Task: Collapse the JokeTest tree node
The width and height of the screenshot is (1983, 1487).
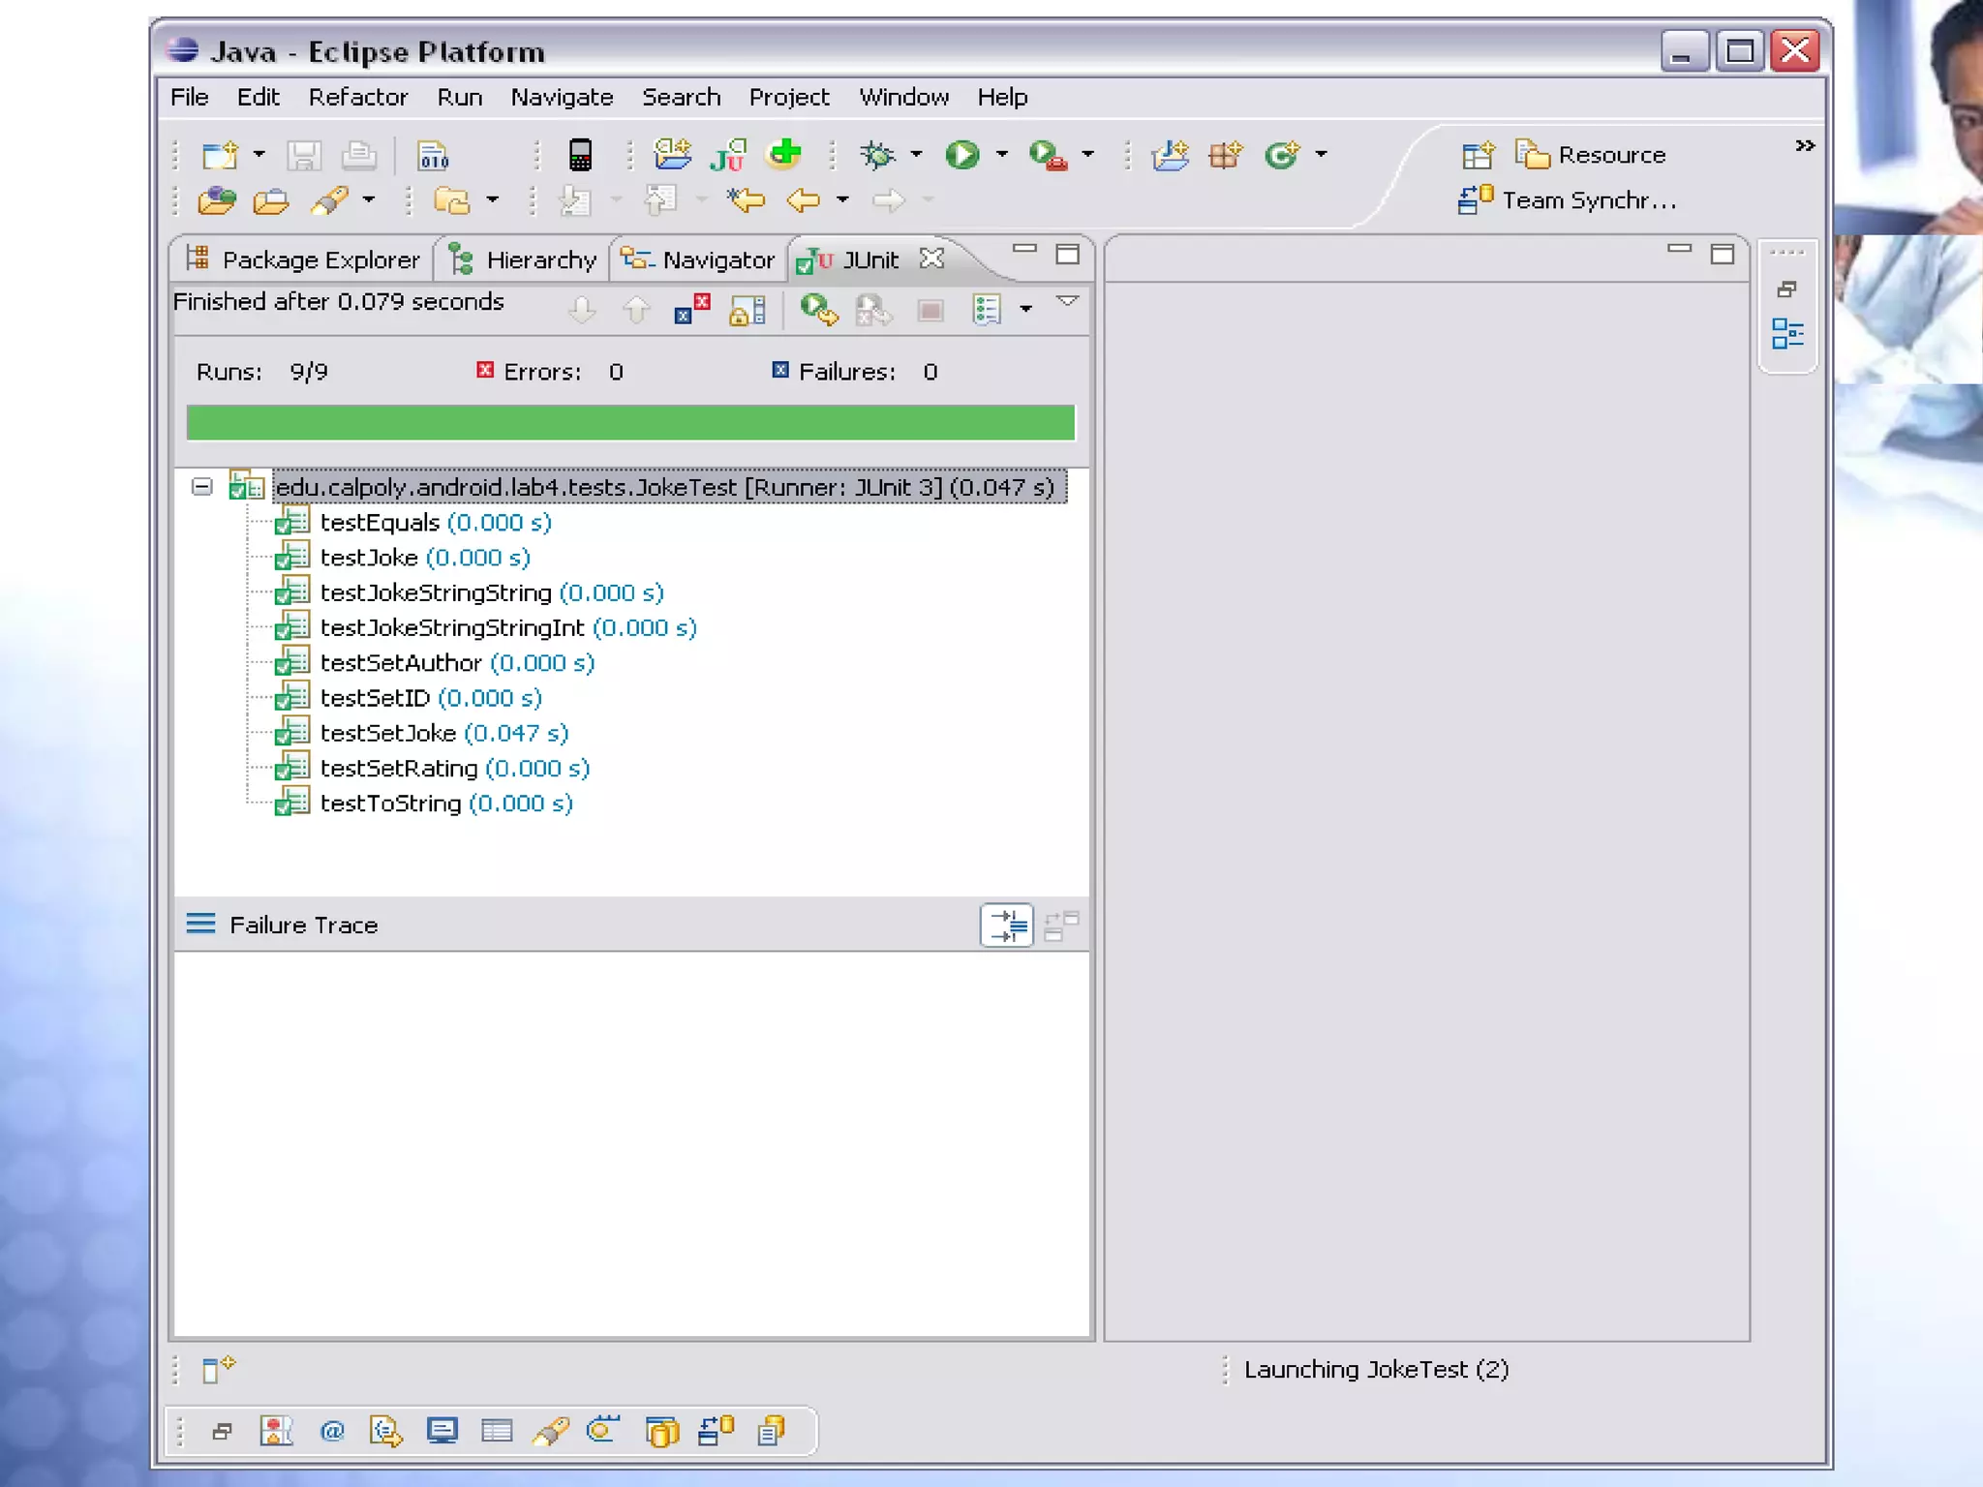Action: click(201, 487)
